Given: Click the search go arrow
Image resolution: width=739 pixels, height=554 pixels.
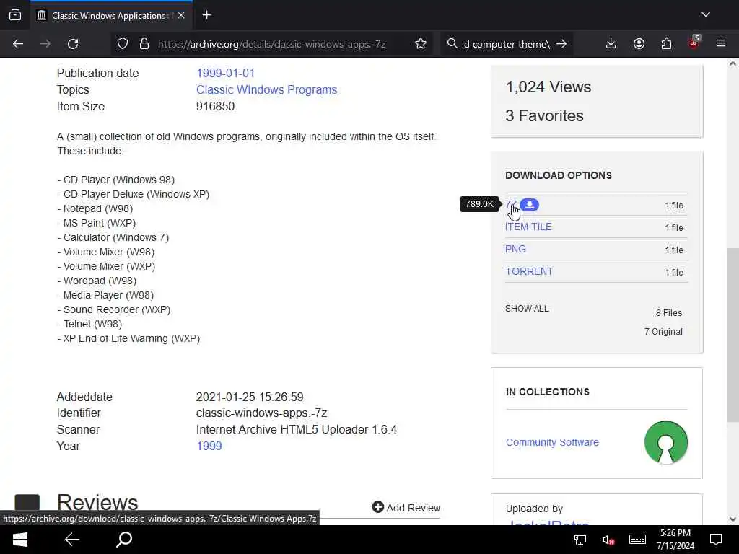Looking at the screenshot, I should point(561,44).
